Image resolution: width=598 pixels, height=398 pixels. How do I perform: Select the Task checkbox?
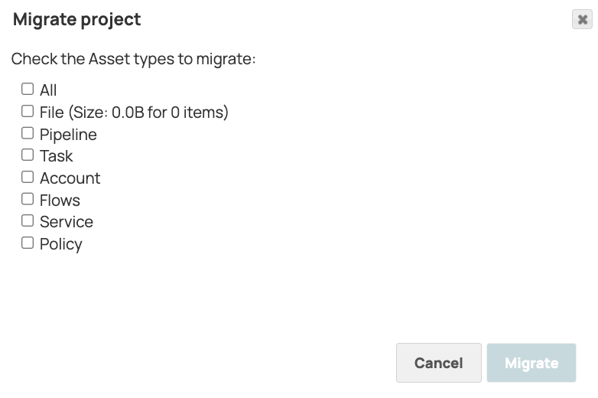28,155
